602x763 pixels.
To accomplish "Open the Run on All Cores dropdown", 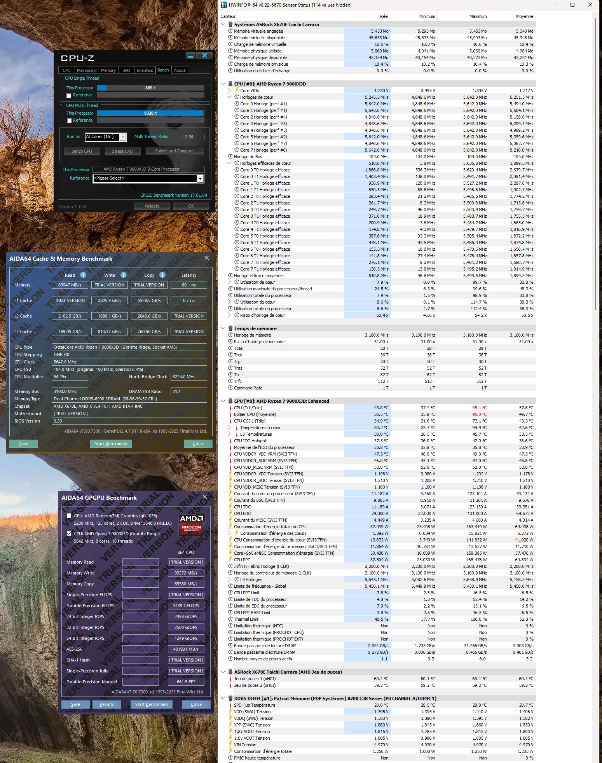I will (123, 137).
